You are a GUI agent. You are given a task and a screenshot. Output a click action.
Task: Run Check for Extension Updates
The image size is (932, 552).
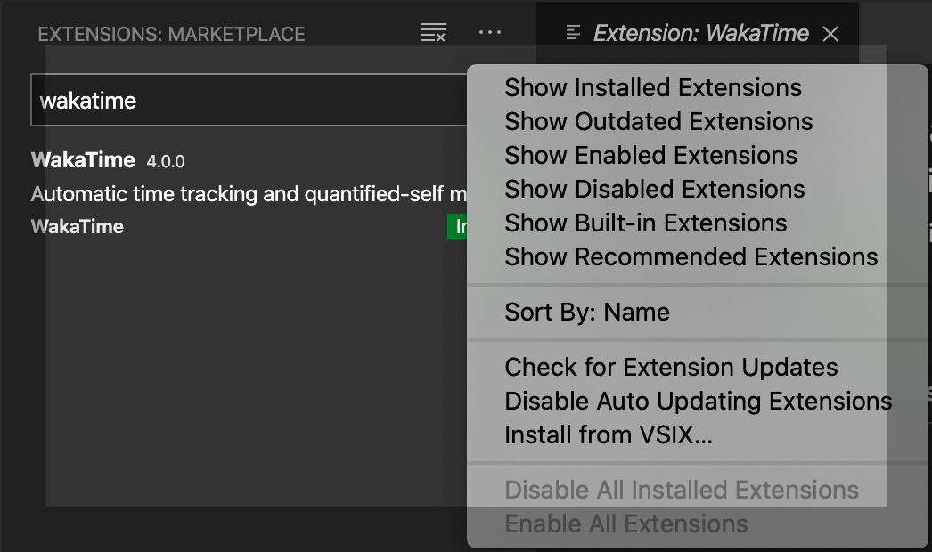tap(671, 368)
